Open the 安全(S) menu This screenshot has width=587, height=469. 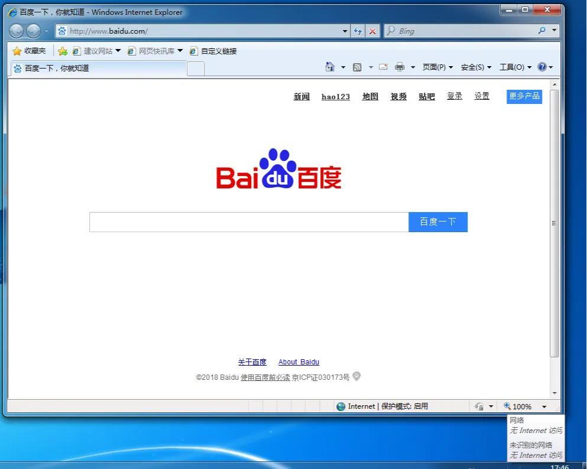[x=476, y=67]
